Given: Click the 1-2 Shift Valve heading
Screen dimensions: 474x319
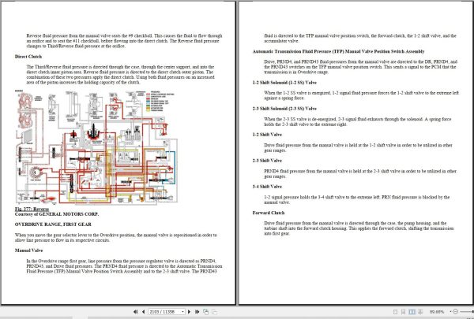Looking at the screenshot, I should 267,135.
